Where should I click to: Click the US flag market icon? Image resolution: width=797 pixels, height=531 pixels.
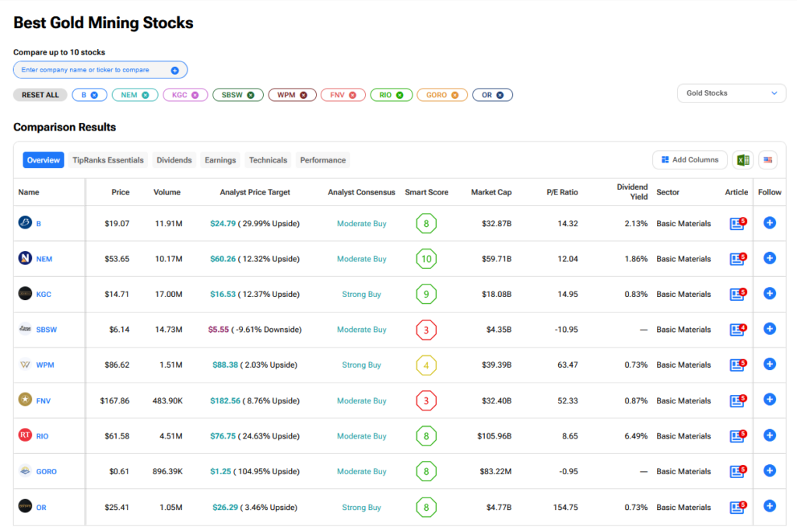(768, 160)
